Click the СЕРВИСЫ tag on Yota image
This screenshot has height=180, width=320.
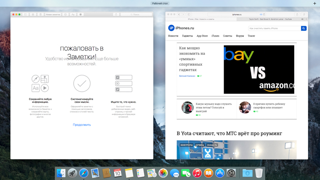click(x=200, y=145)
